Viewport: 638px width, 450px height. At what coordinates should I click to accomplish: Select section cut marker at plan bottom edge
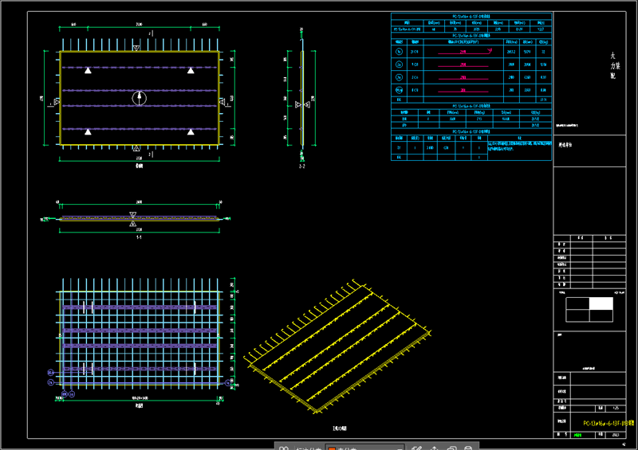click(x=136, y=148)
